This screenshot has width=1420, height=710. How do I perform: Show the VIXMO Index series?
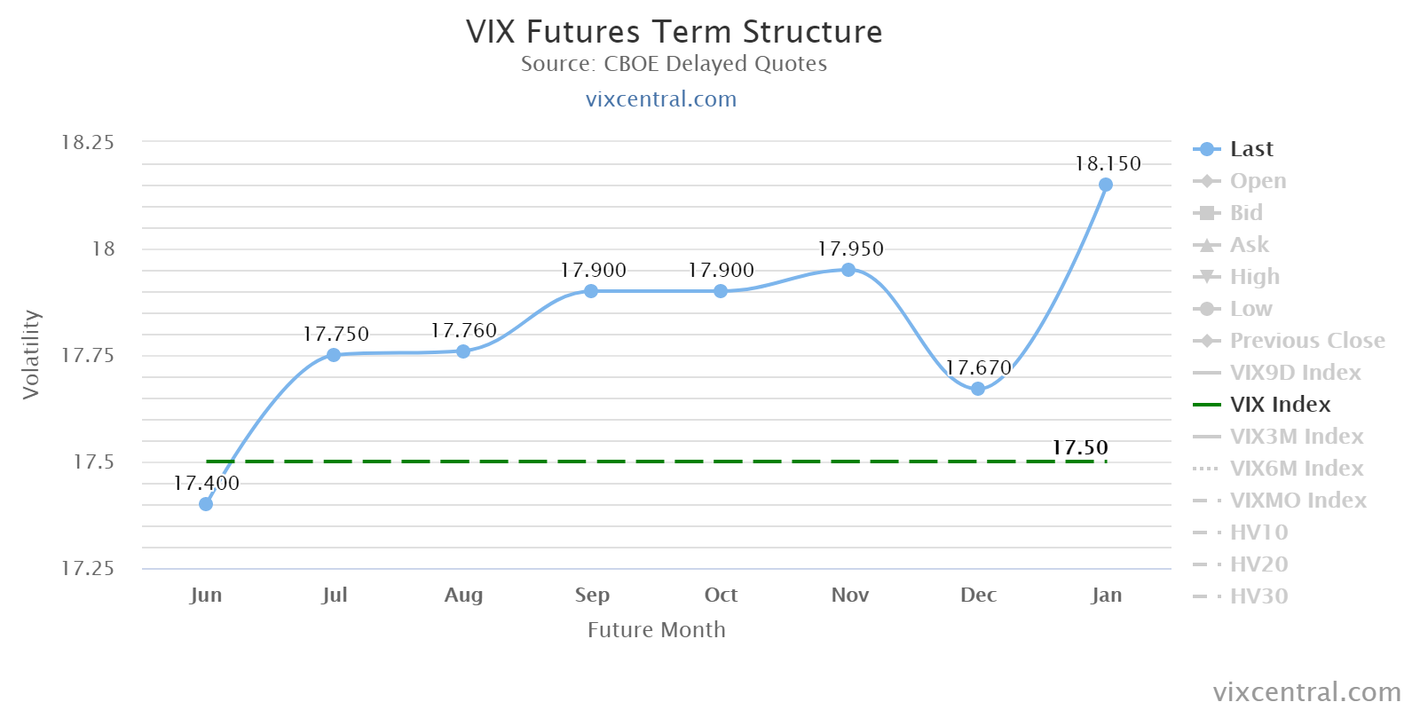pyautogui.click(x=1298, y=501)
